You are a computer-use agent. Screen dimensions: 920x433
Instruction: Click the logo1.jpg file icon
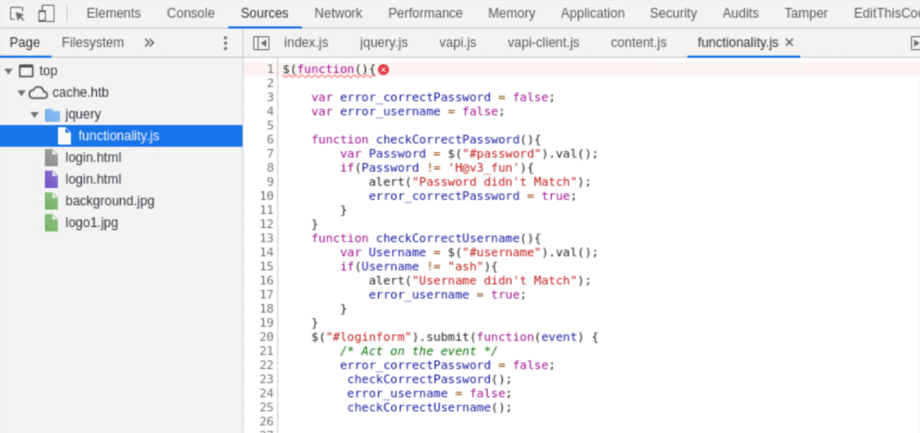click(52, 224)
